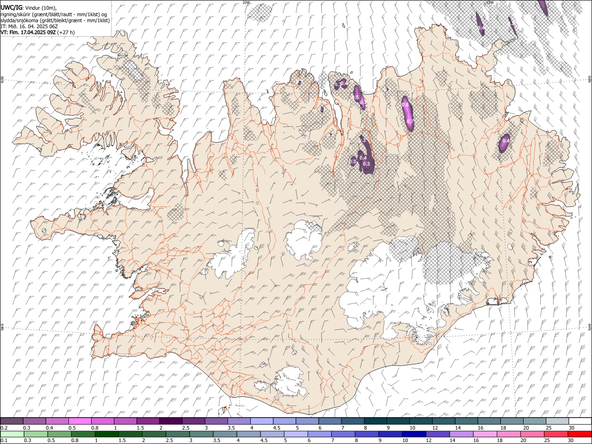Screen dimensions: 592x444
Task: Pick upper legend swatch between 0.5 and 0.8
Action: click(80, 421)
